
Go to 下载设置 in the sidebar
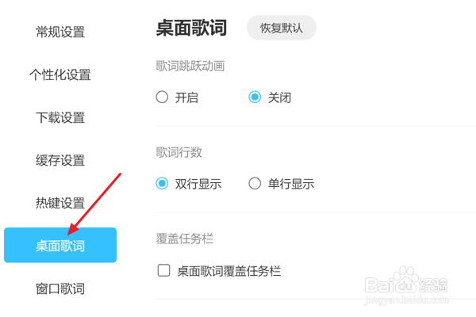pos(60,117)
